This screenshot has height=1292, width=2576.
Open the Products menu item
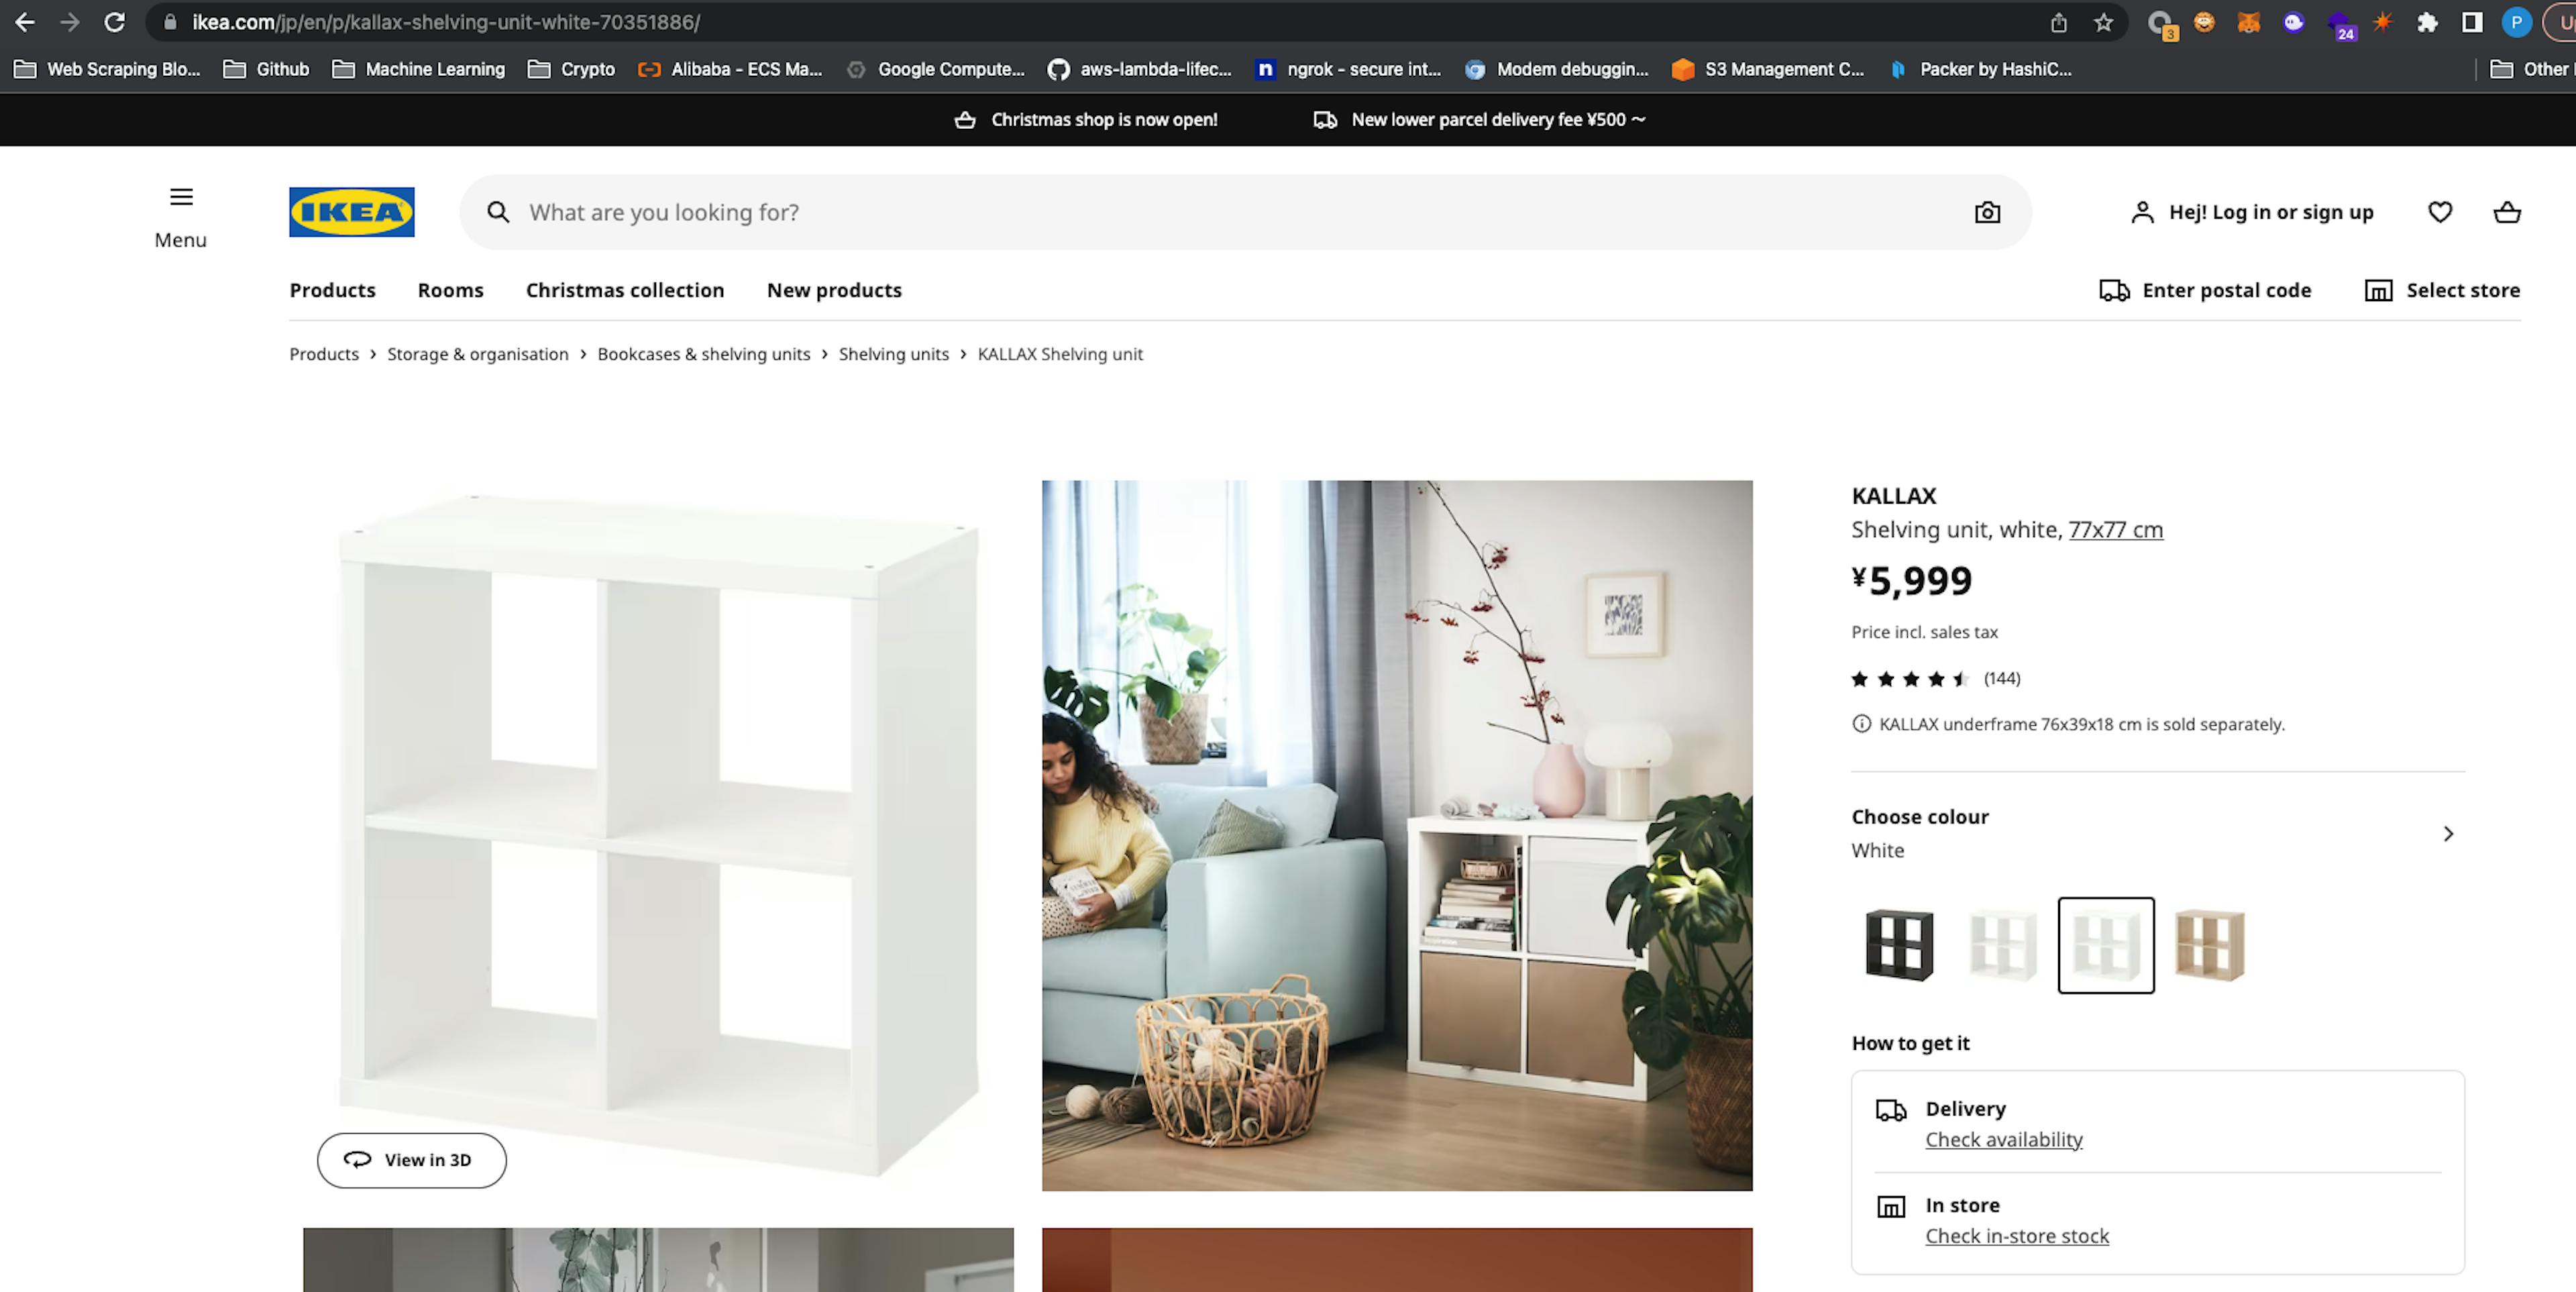[331, 290]
